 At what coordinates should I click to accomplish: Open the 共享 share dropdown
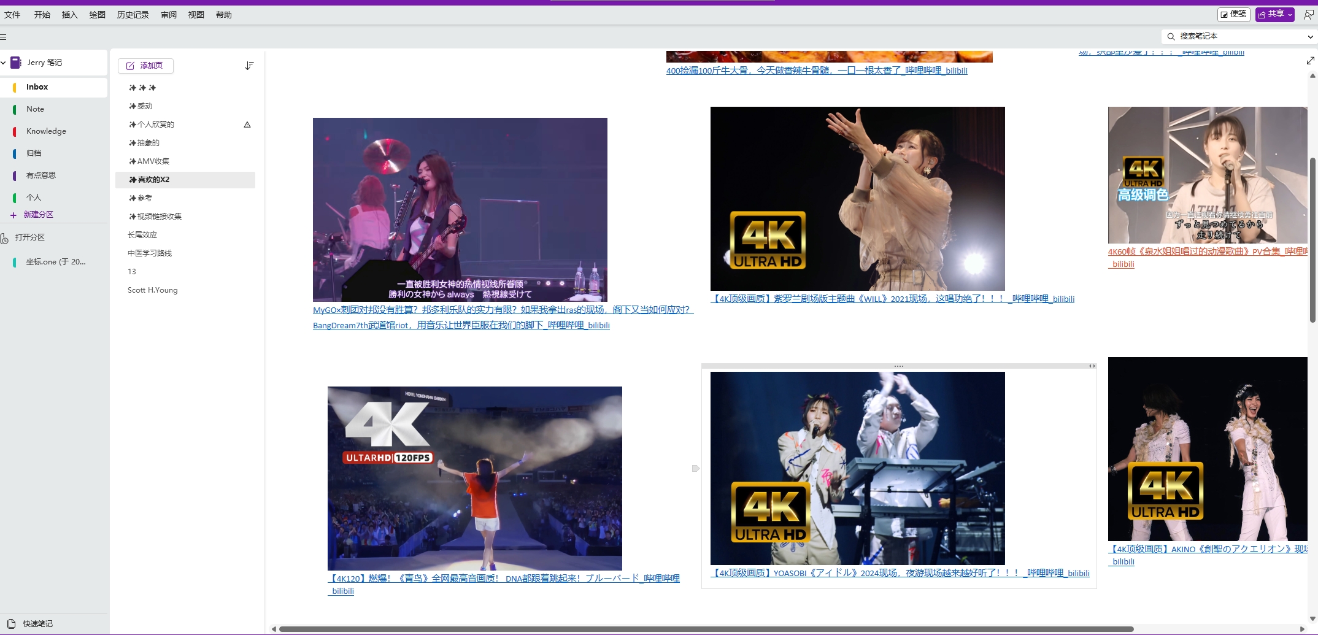[x=1274, y=14]
